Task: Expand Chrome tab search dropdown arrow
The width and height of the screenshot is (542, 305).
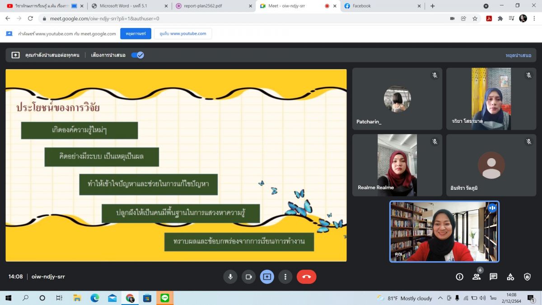Action: tap(486, 6)
